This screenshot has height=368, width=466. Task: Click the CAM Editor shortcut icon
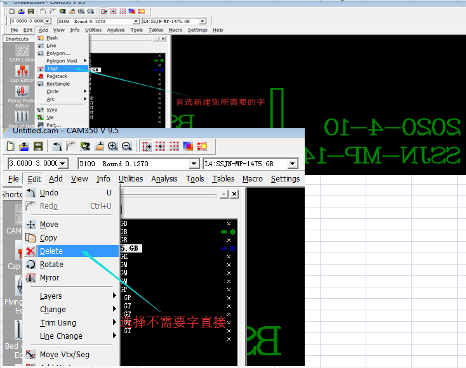click(x=22, y=51)
